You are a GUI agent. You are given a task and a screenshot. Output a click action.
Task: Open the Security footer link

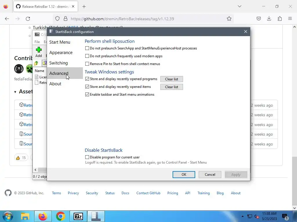point(92,193)
